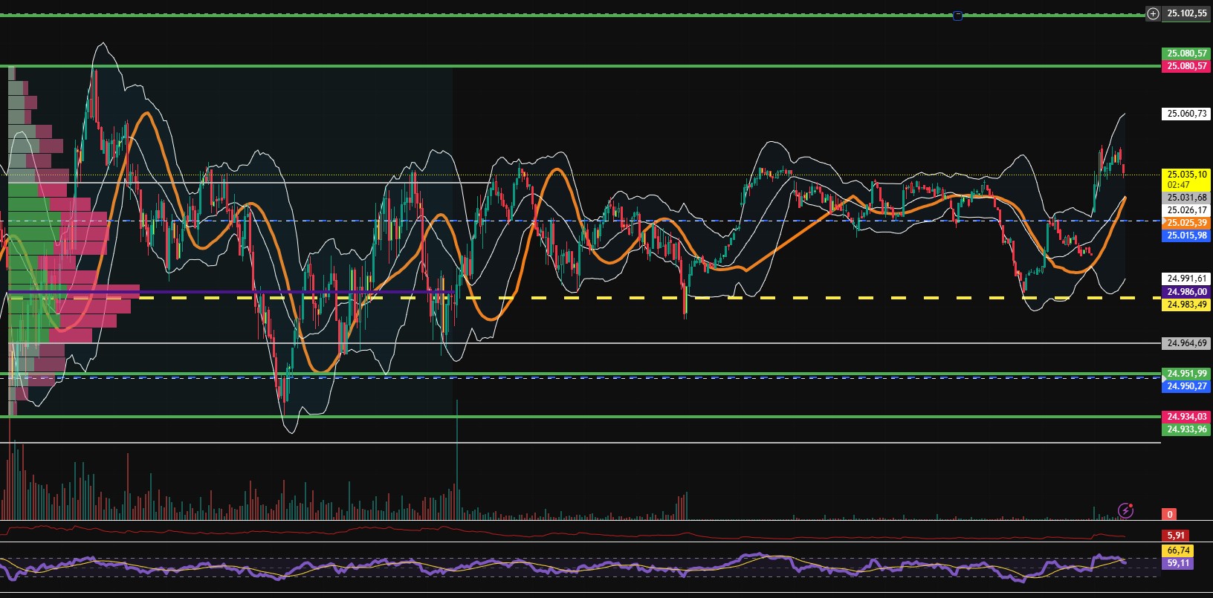Select the purple 24.986,00 price label
The width and height of the screenshot is (1213, 598).
[x=1186, y=292]
